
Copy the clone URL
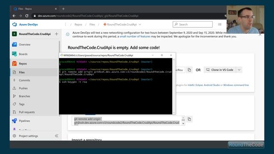coord(189,70)
